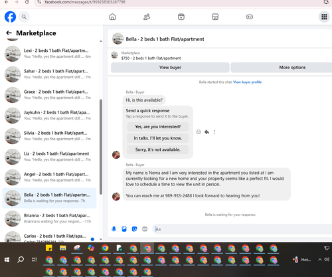The image size is (332, 277).
Task: Go to Facebook Home icon
Action: pyautogui.click(x=112, y=17)
